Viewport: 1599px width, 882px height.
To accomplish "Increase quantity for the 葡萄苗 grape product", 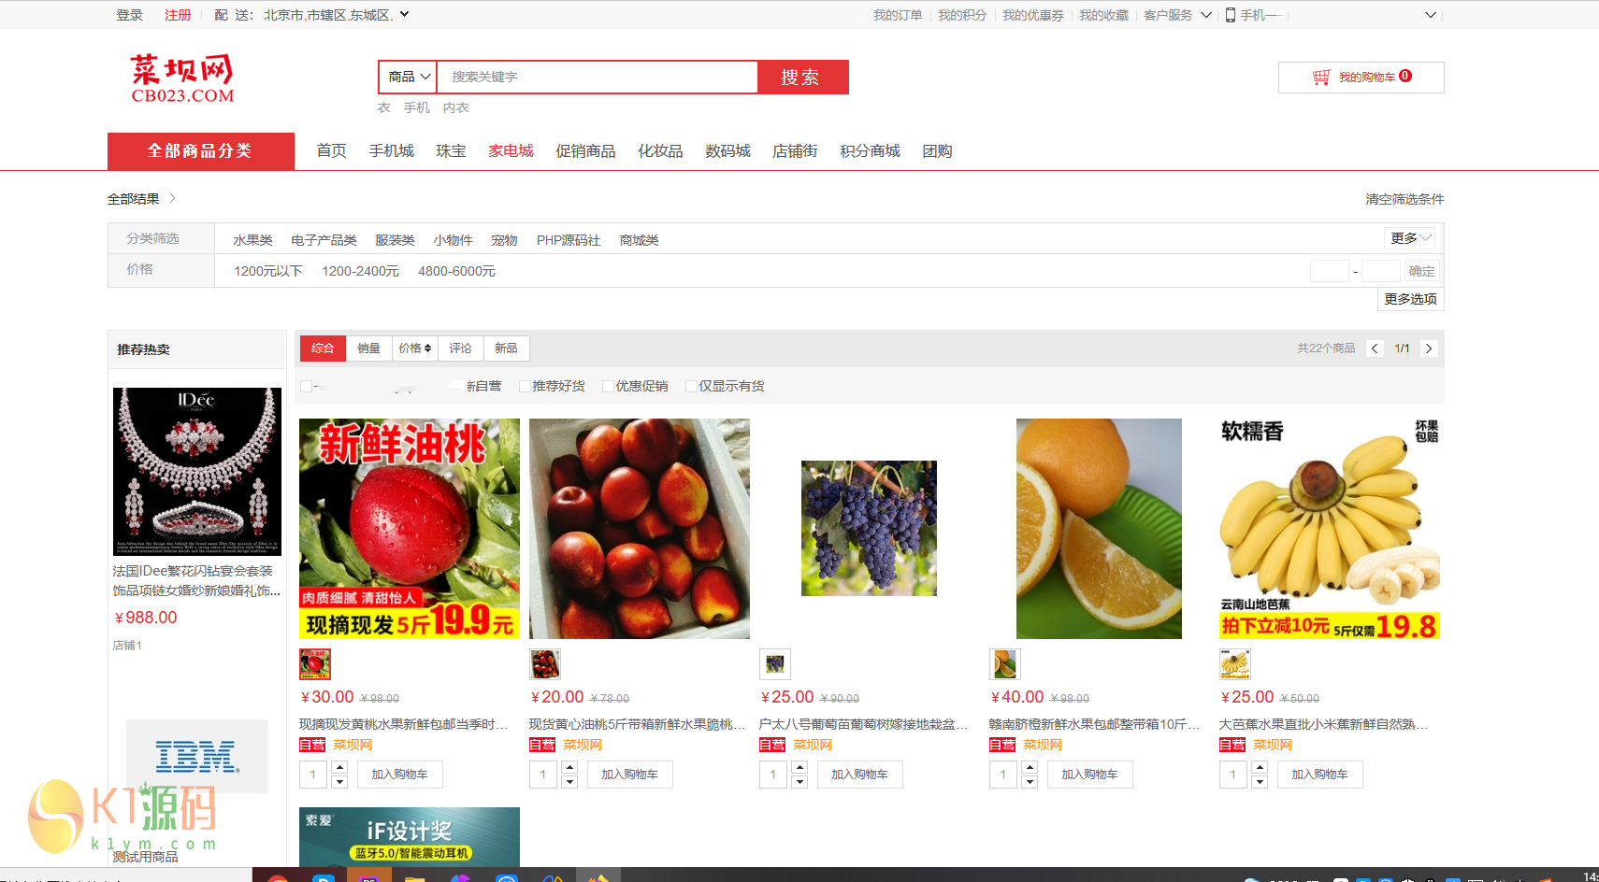I will 799,768.
